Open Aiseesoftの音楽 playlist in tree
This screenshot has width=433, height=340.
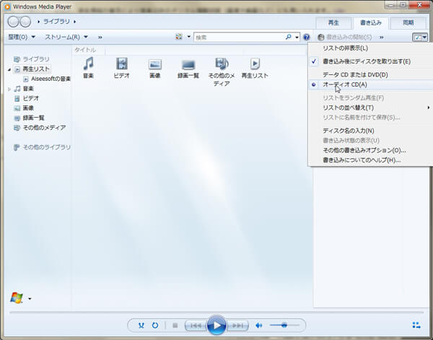pos(51,79)
